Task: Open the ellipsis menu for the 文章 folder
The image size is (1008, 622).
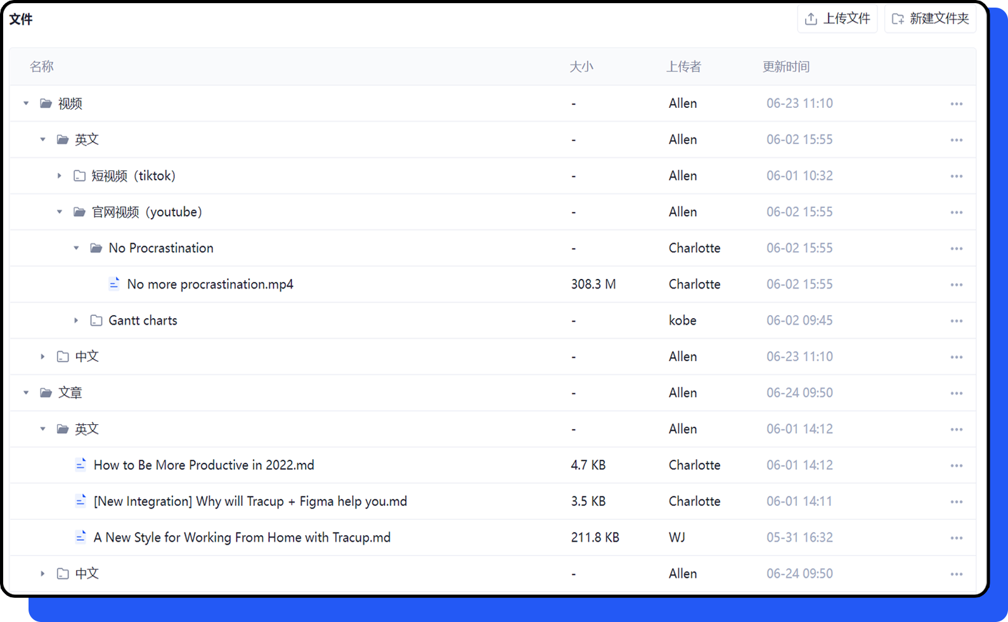Action: 956,393
